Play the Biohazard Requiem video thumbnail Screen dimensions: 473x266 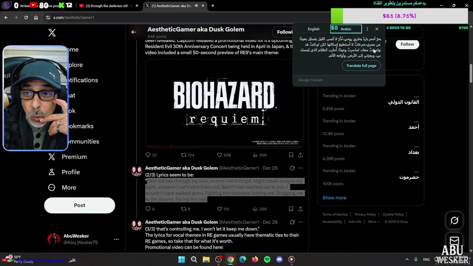tap(224, 103)
